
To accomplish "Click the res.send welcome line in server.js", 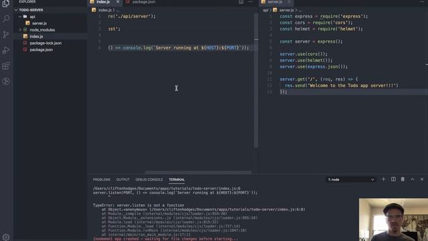I will (x=342, y=86).
